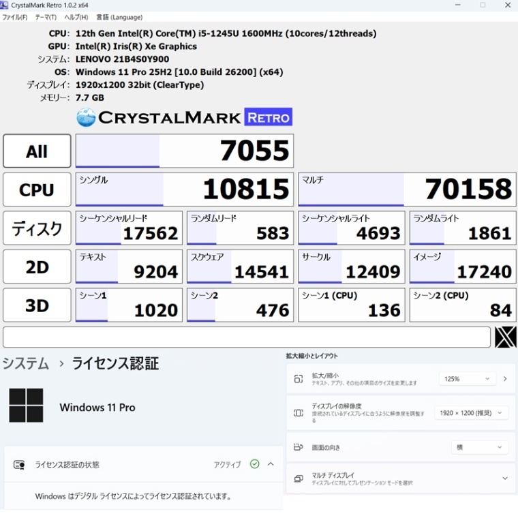This screenshot has width=518, height=518.
Task: Open the ヘルプ(H) menu
Action: 76,17
